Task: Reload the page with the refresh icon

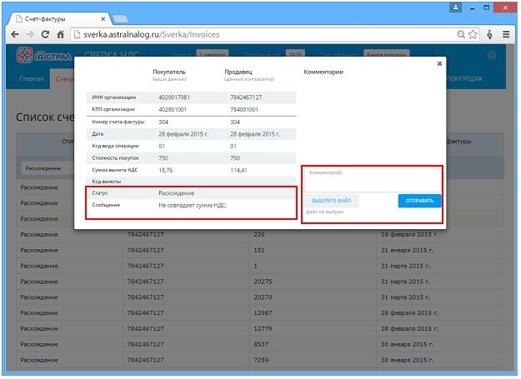Action: tap(46, 34)
